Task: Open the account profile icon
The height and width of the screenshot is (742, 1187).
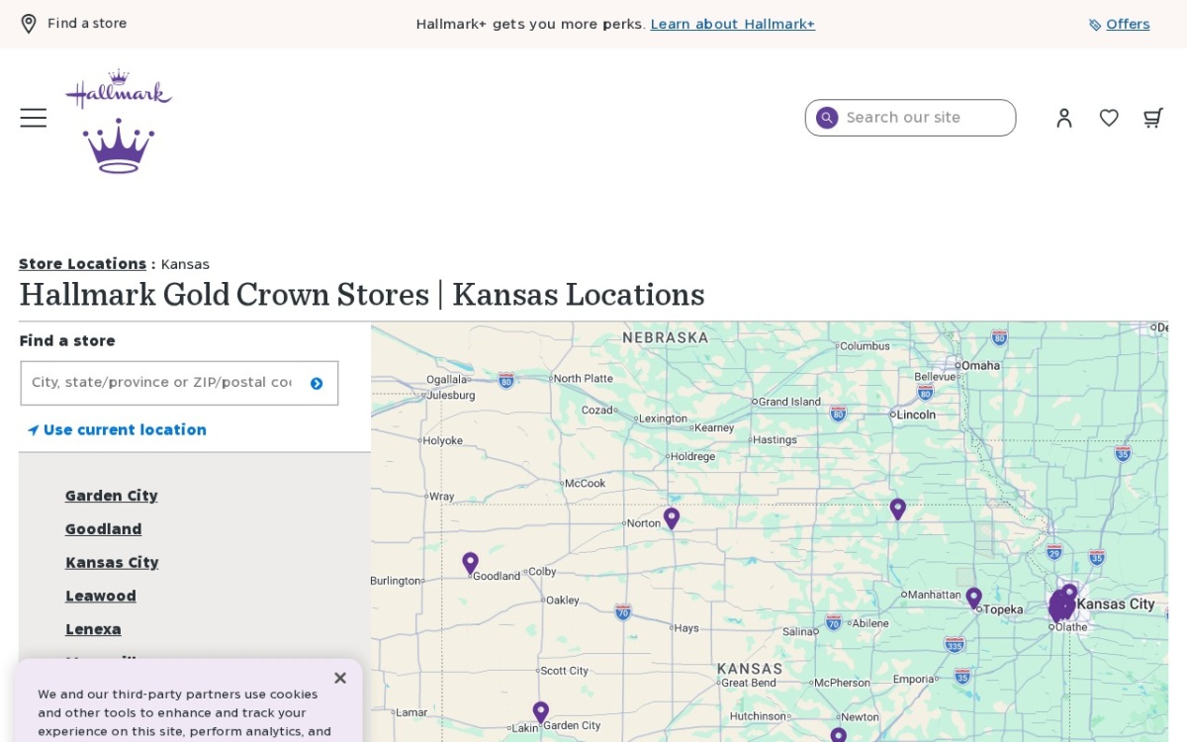Action: pos(1064,118)
